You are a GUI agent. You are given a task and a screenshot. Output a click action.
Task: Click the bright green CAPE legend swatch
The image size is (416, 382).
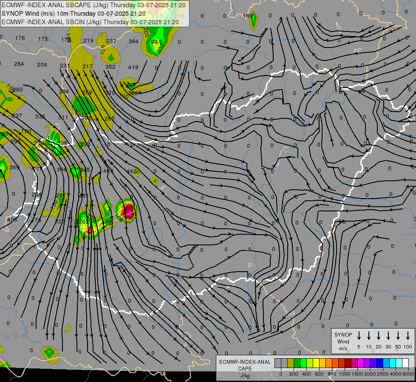303,363
